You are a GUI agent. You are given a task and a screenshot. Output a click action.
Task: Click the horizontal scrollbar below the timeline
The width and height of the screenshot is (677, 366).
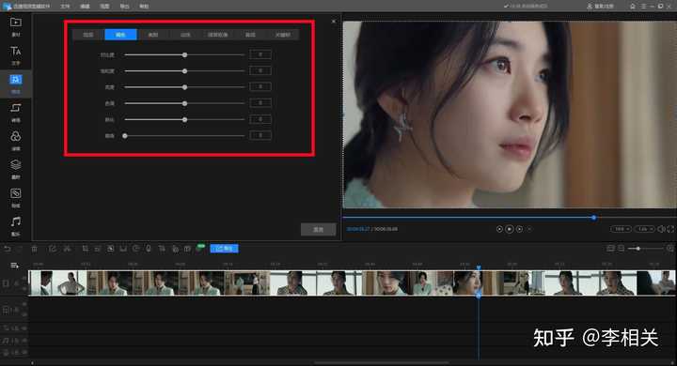coord(382,362)
